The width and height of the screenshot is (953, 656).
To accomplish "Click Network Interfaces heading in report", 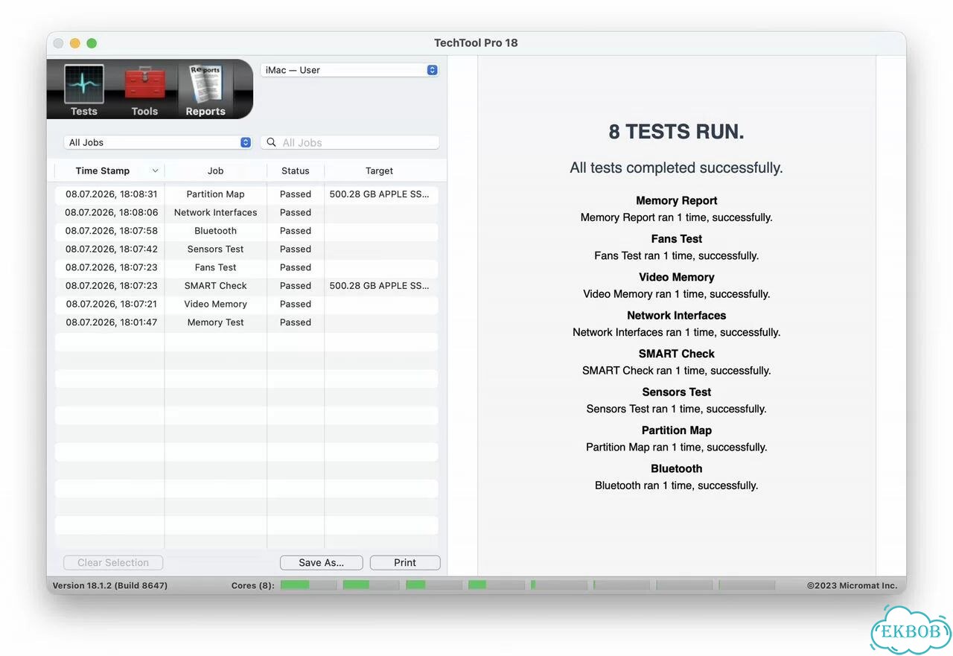I will click(x=676, y=316).
